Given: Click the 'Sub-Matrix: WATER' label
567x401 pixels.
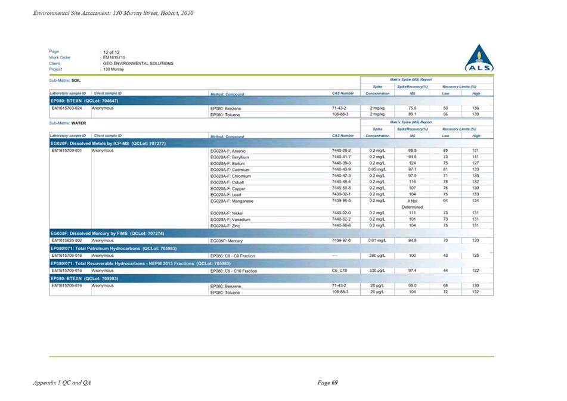Looking at the screenshot, I should [67, 123].
